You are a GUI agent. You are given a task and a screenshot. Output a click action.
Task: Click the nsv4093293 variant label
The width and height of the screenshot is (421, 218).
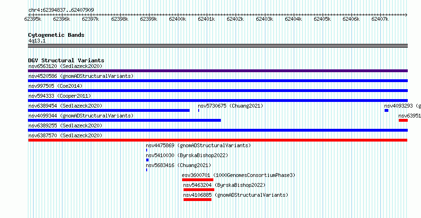pos(403,106)
